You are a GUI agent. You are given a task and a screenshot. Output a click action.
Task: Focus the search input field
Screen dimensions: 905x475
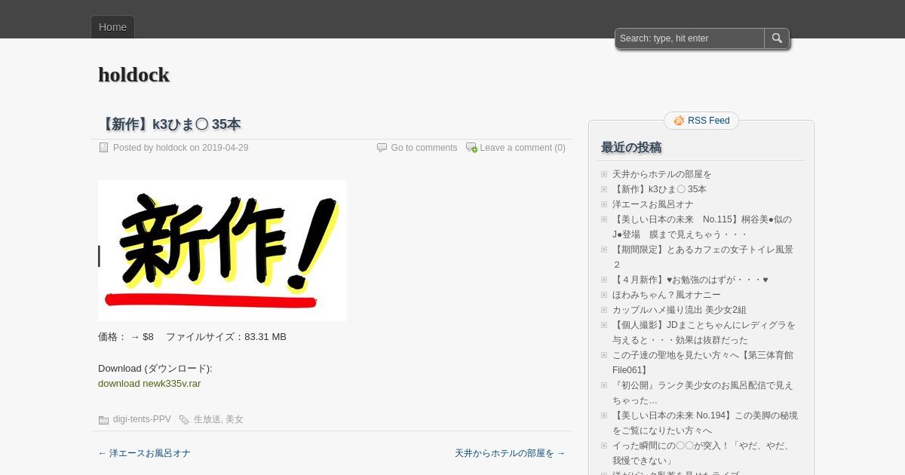[690, 38]
